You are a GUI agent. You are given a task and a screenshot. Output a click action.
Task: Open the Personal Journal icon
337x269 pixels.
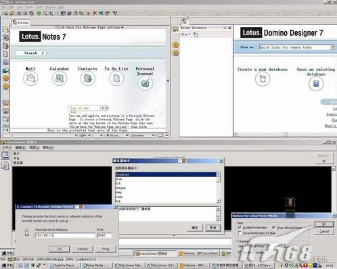[145, 83]
